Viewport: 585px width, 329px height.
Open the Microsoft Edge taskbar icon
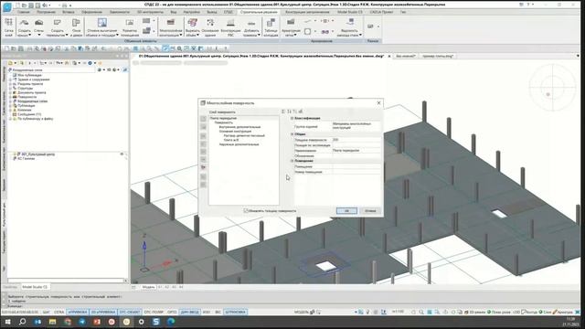[x=171, y=321]
